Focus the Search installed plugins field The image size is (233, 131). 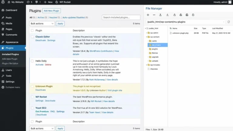121,17
